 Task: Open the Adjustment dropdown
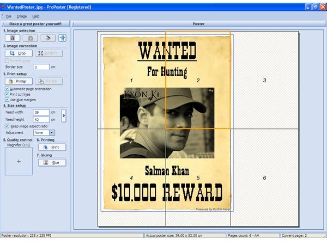pos(52,133)
